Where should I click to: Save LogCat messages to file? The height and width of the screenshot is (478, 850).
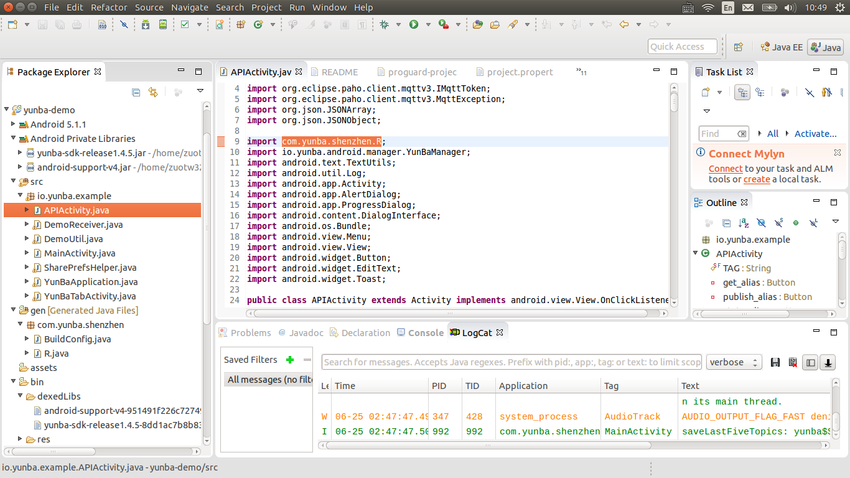[775, 362]
